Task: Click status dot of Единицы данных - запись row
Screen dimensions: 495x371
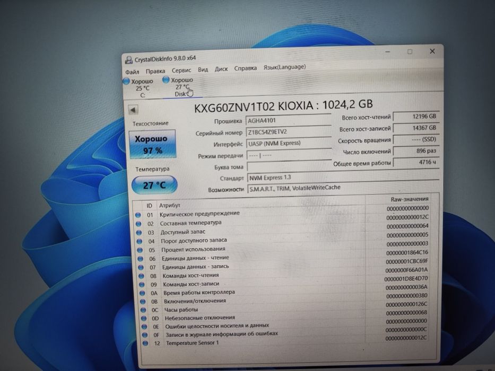Action: coord(141,268)
